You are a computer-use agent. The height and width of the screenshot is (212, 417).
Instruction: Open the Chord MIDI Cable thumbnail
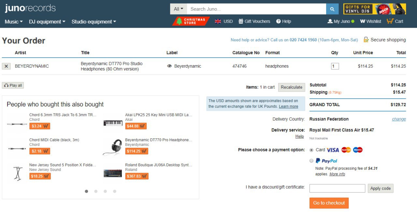[x=17, y=148]
